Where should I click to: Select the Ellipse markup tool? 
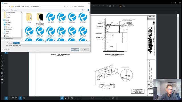pos(2,66)
